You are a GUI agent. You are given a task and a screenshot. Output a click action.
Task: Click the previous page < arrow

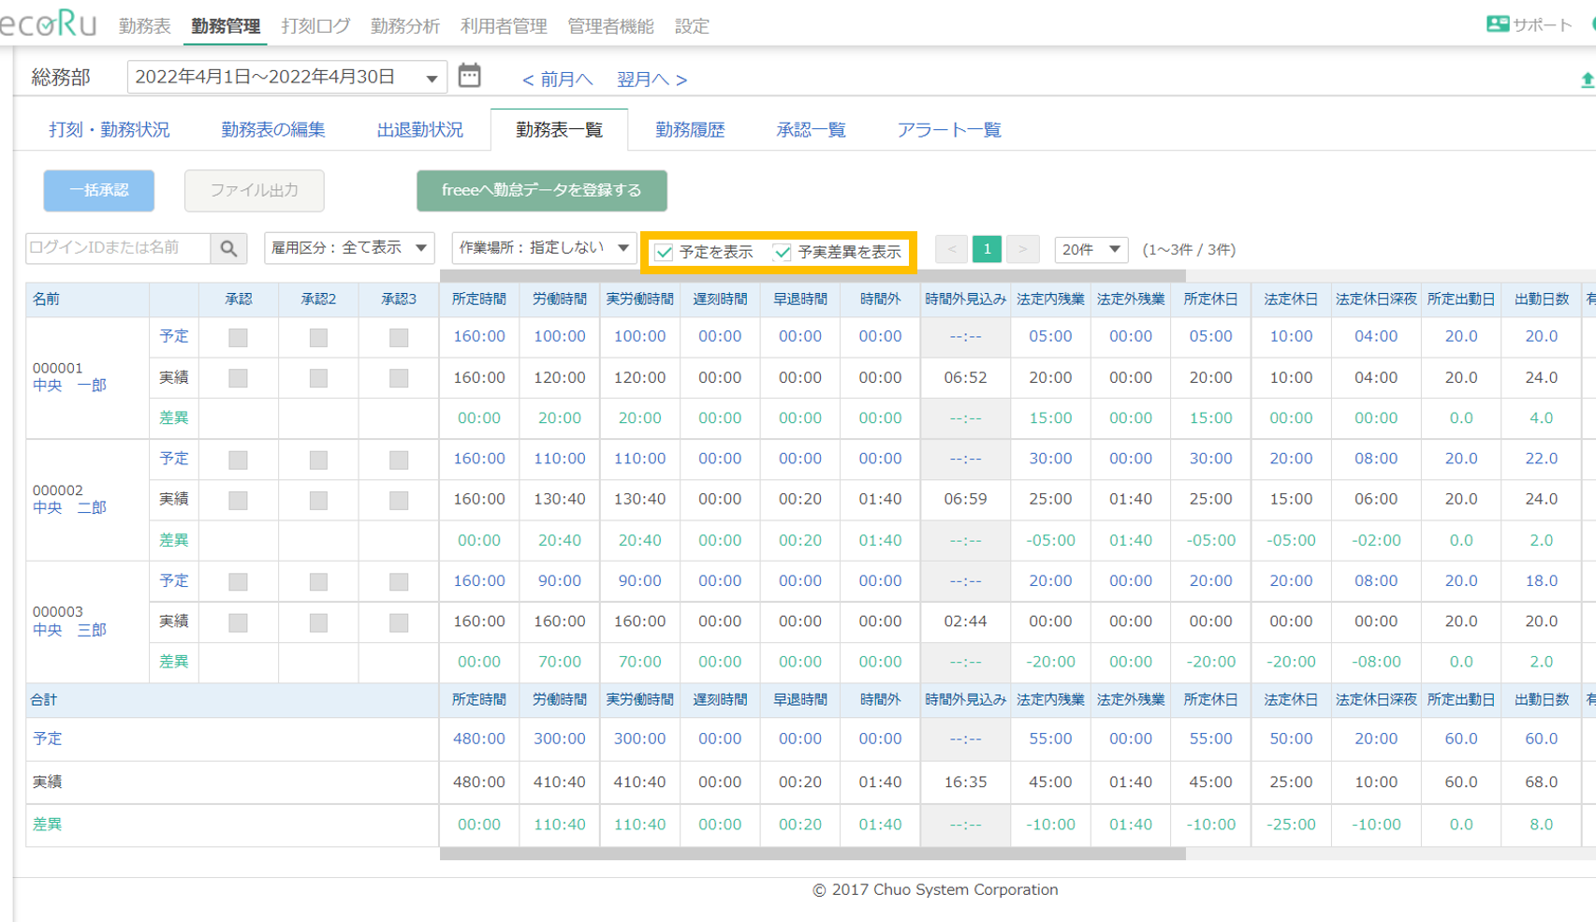tap(951, 249)
